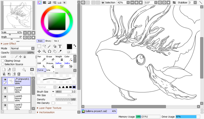Select the Selection Source radio button

[3, 64]
